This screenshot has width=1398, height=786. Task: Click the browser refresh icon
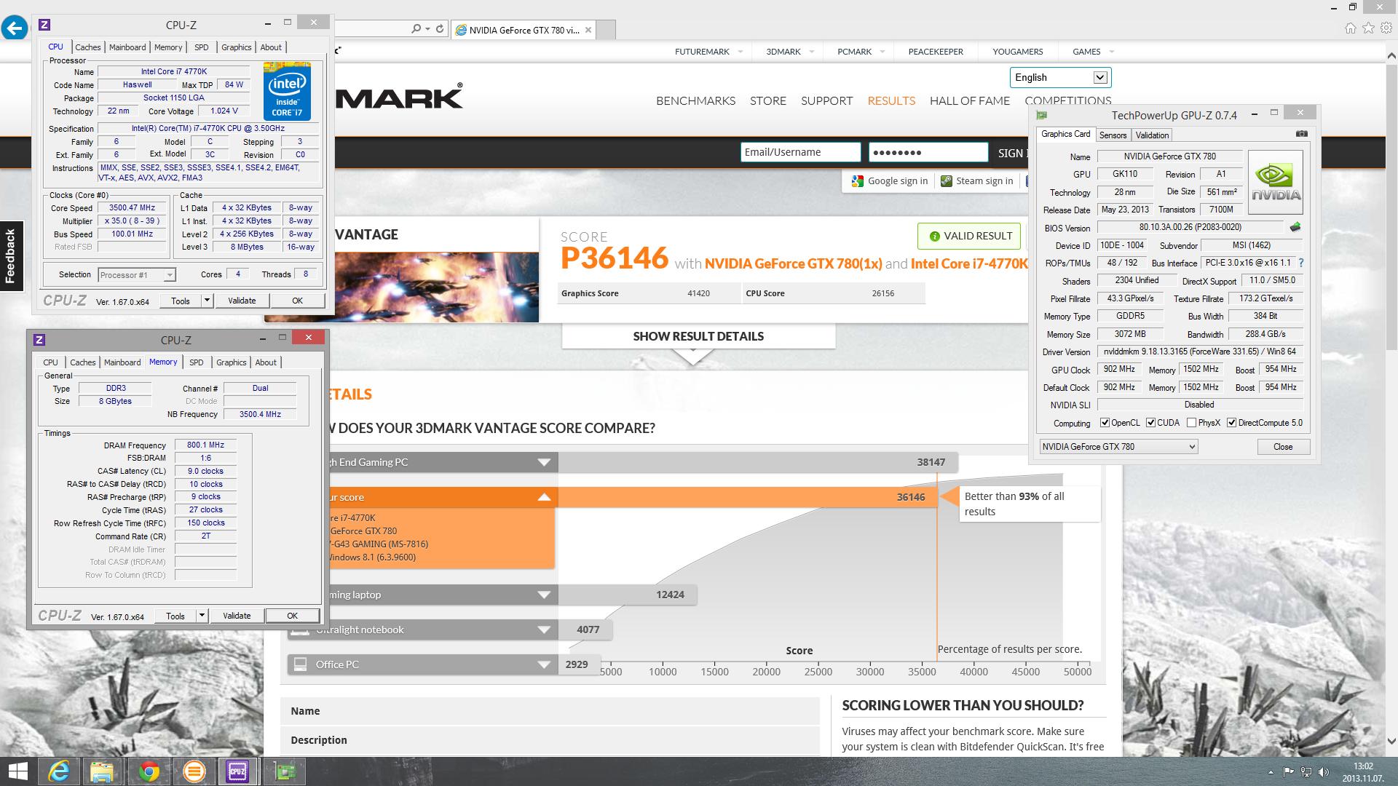[440, 29]
